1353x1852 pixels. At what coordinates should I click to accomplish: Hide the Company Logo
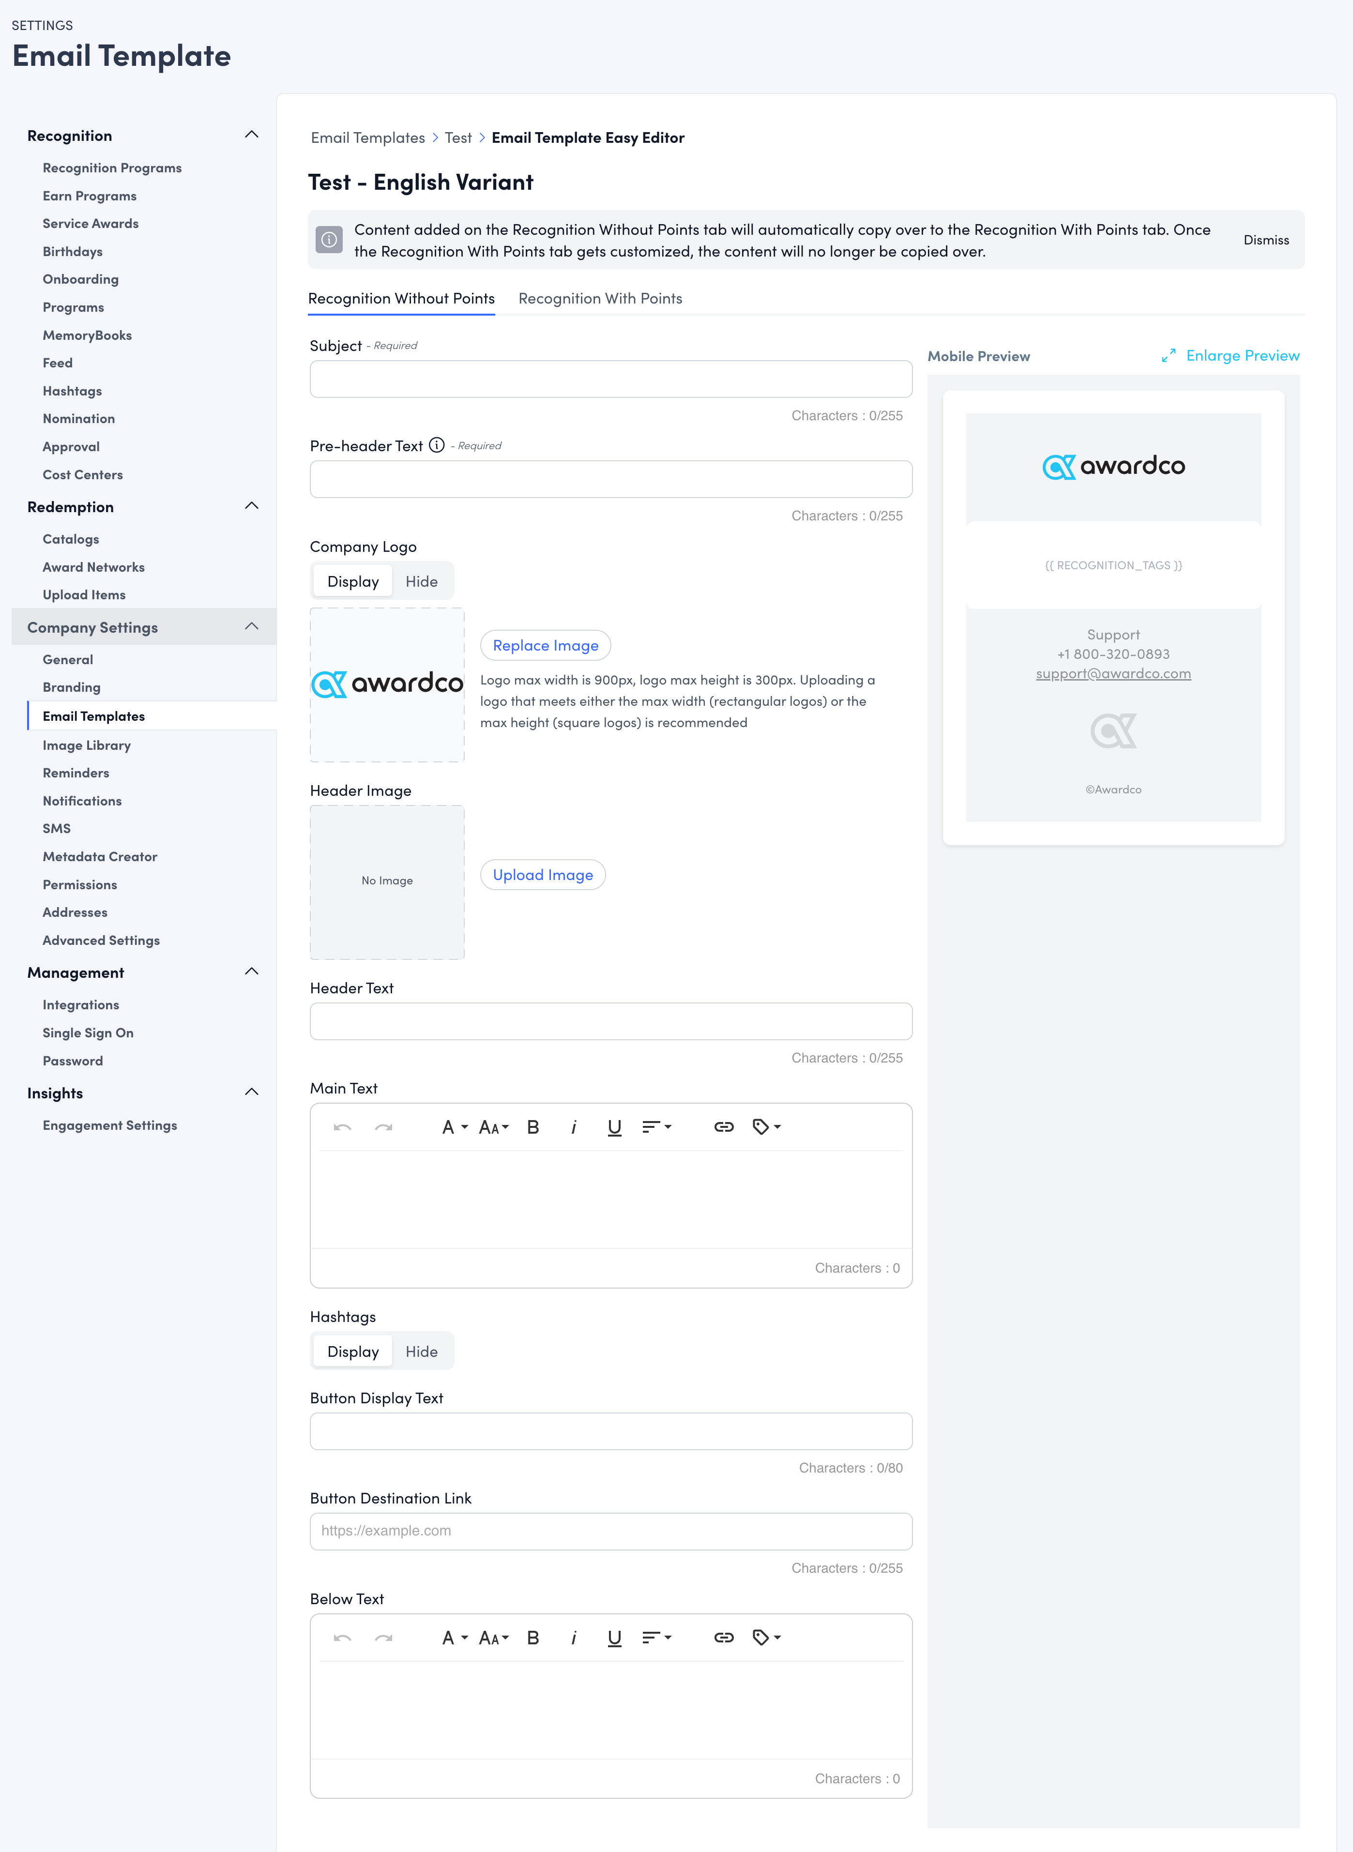point(421,580)
